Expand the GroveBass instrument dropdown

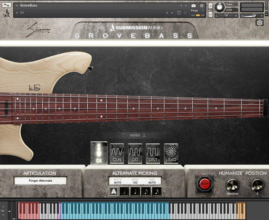(x=17, y=6)
